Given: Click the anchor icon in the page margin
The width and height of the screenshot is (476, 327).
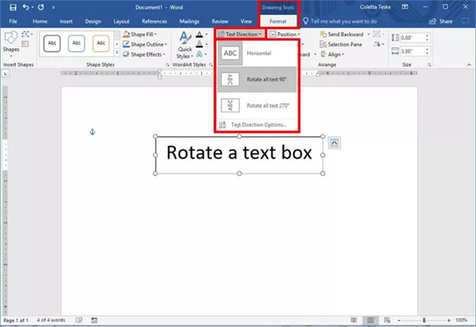Looking at the screenshot, I should 92,132.
